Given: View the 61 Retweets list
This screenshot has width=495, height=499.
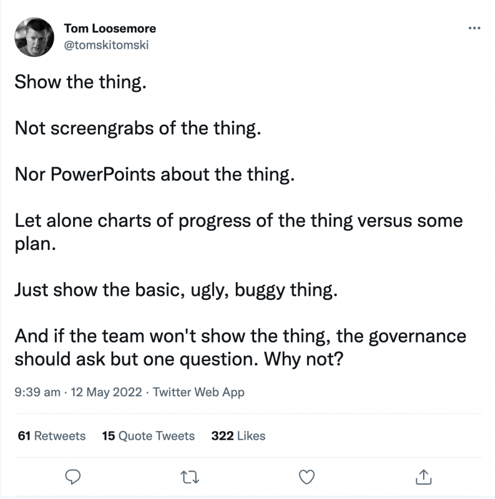Looking at the screenshot, I should (52, 436).
